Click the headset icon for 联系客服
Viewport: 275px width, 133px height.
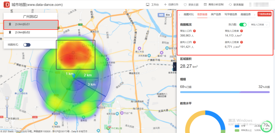230,5
